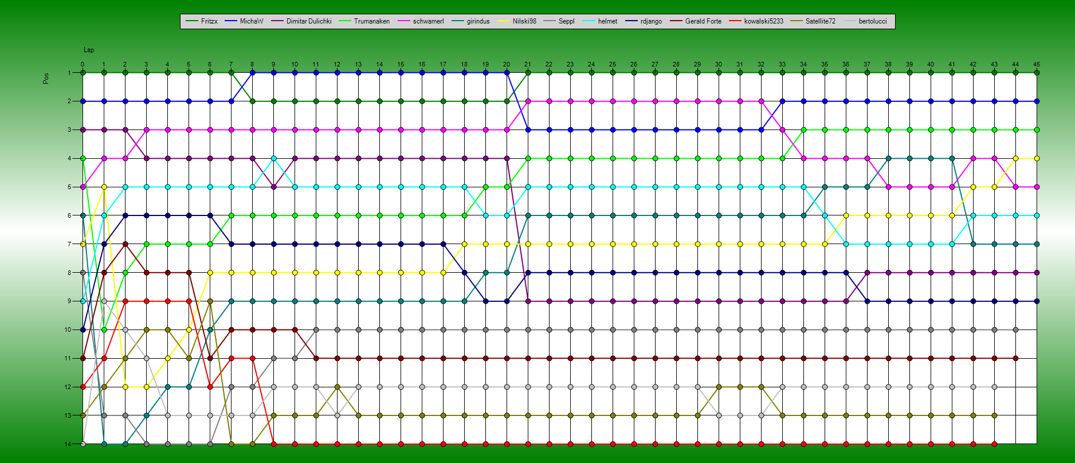Click the red kowalski5233 point at lap 20
This screenshot has width=1075, height=463.
coord(507,444)
